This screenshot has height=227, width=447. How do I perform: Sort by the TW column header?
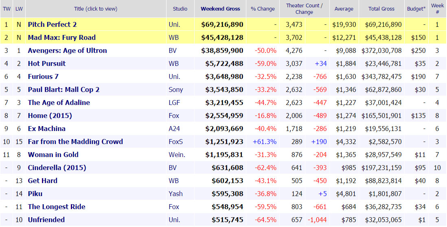(7, 9)
